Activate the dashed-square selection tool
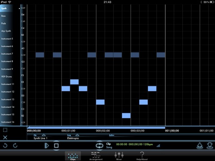The image size is (215, 161). pyautogui.click(x=5, y=130)
